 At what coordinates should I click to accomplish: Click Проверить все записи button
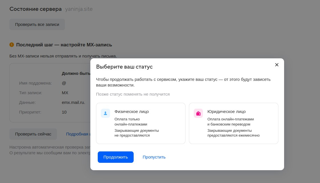[37, 24]
